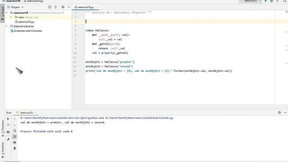Open Run panel settings gear
This screenshot has width=288, height=162.
click(x=279, y=112)
